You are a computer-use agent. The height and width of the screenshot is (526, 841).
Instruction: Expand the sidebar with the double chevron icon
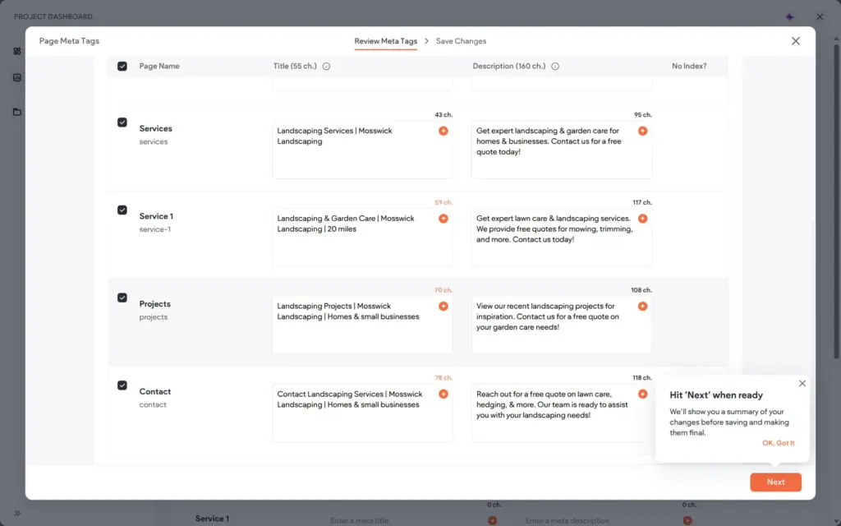pyautogui.click(x=17, y=513)
